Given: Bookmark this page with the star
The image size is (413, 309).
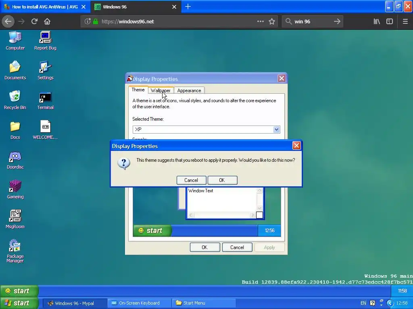Looking at the screenshot, I should [272, 22].
